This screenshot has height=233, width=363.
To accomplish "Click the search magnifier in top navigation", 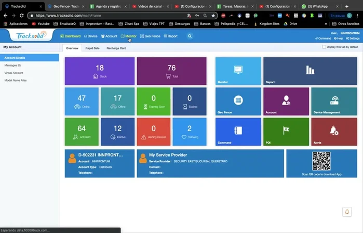I will (190, 36).
